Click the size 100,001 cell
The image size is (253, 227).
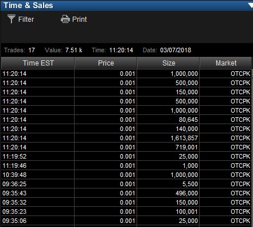[168, 211]
